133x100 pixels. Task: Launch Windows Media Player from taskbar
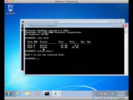(37, 94)
